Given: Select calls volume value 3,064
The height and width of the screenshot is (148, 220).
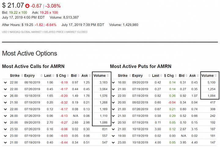Looking at the screenshot, I should point(104,89).
